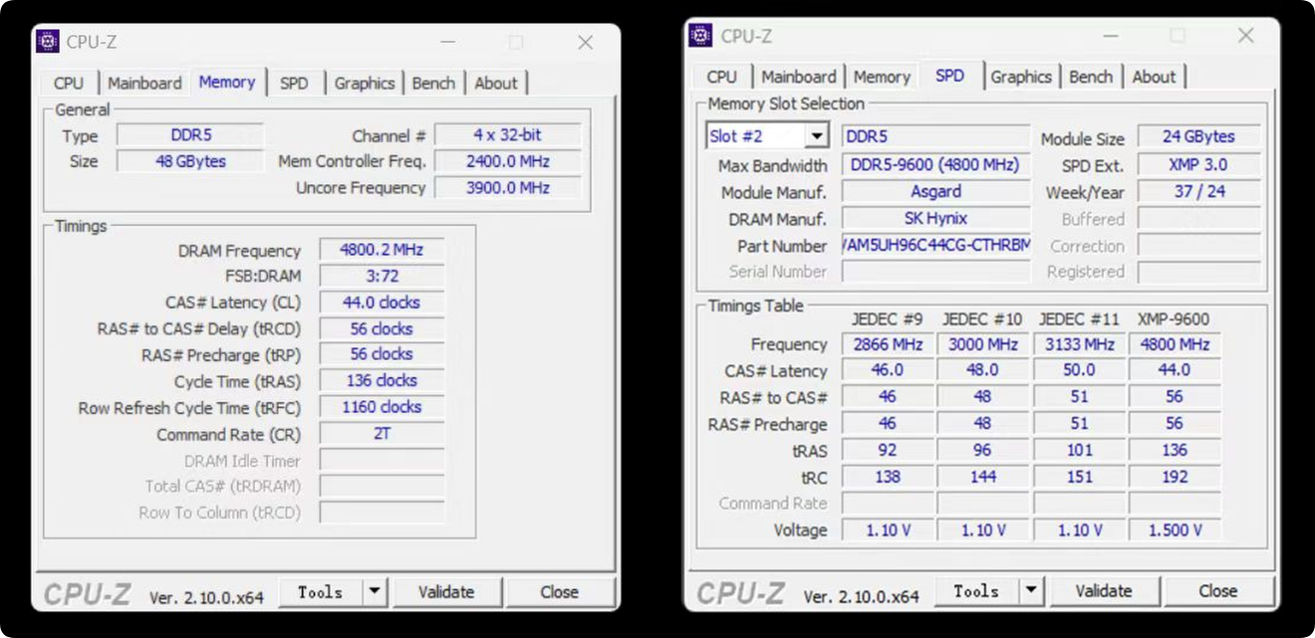Expand the Slot #2 memory slot dropdown
1315x638 pixels.
point(817,136)
